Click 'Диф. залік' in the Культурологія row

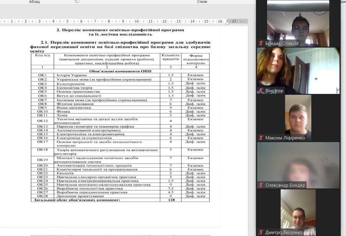click(196, 83)
